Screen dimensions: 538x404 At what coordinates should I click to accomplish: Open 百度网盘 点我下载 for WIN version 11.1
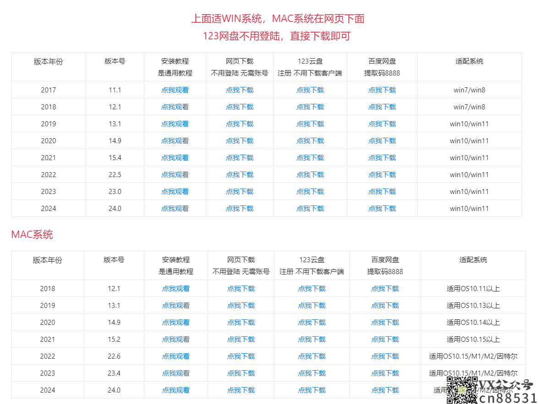click(382, 90)
